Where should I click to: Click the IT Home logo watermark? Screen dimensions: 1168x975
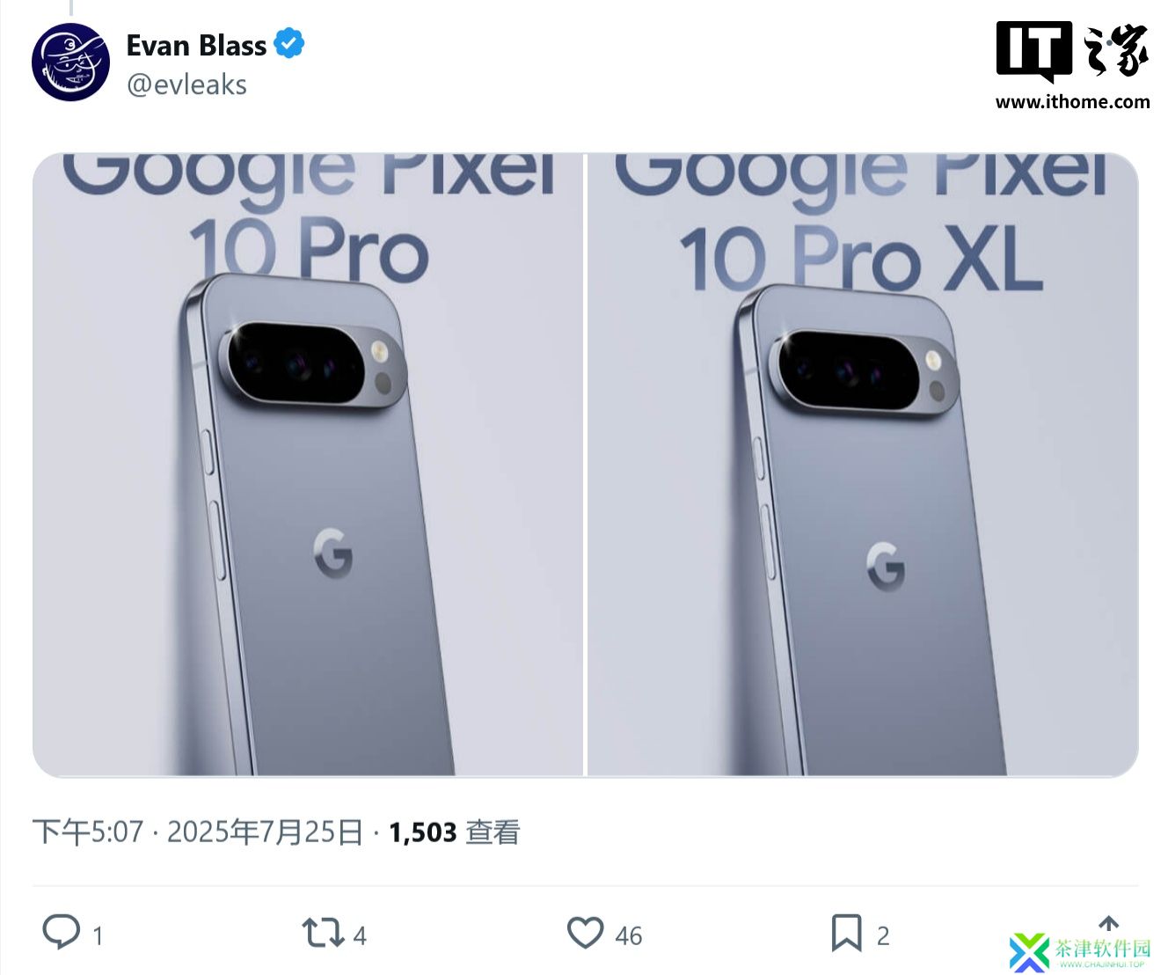point(1072,52)
